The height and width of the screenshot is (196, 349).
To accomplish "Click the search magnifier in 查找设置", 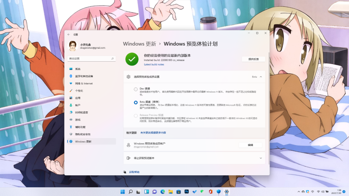I will pyautogui.click(x=112, y=59).
